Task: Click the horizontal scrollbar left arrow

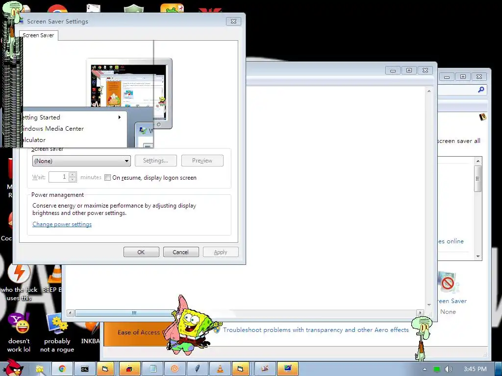Action: 71,313
